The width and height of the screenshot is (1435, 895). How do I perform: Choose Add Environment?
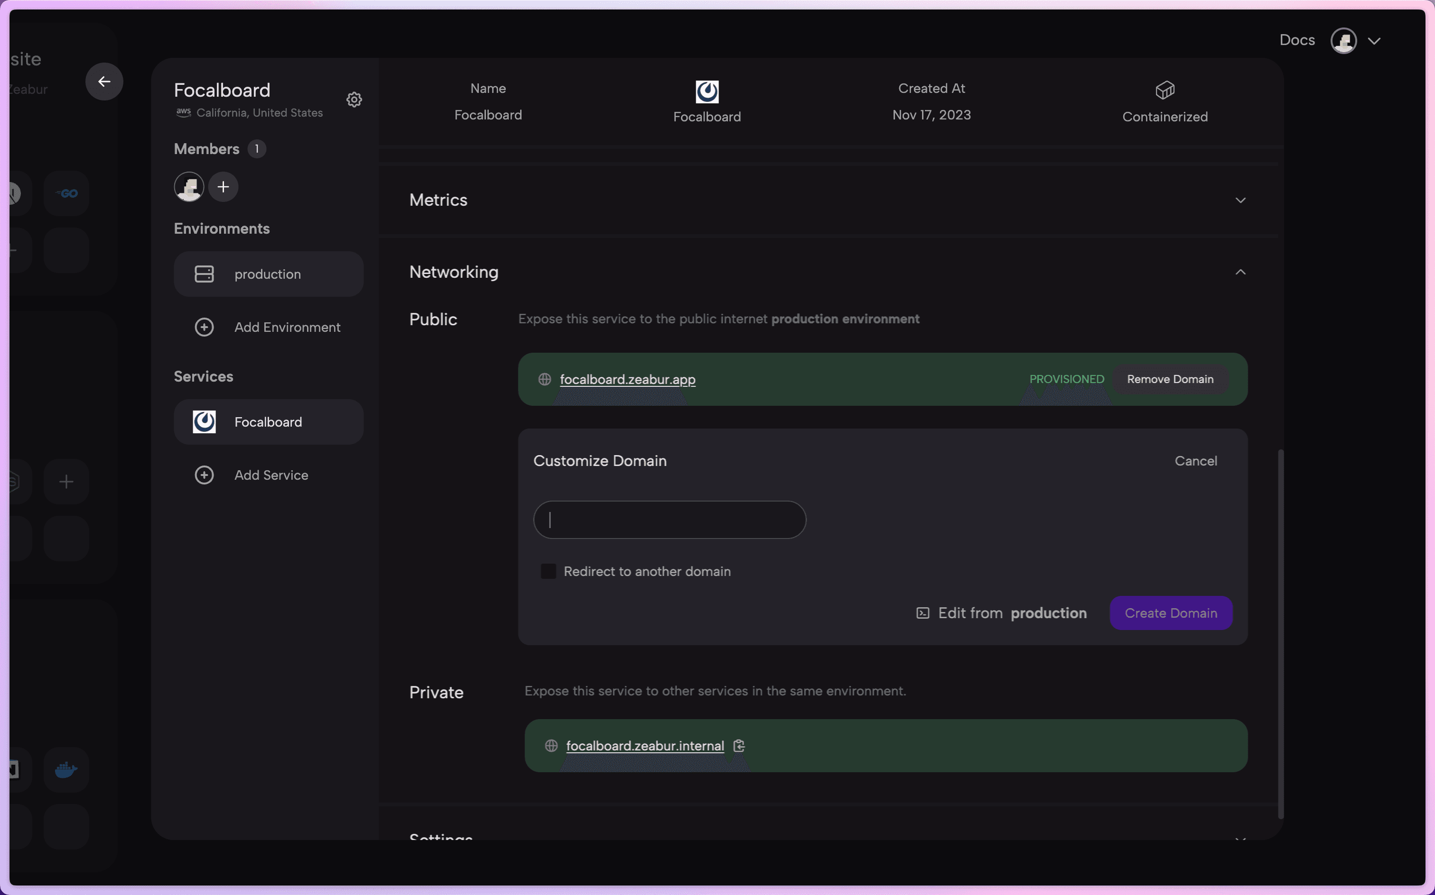pyautogui.click(x=269, y=328)
